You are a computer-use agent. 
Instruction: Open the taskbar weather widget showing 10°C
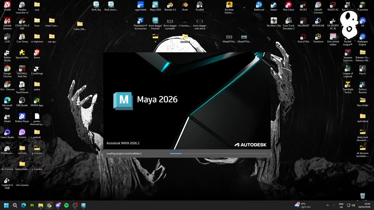303,205
